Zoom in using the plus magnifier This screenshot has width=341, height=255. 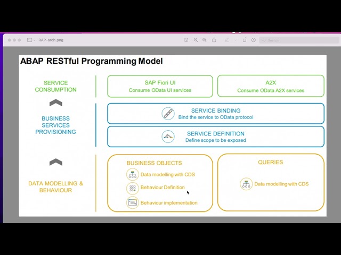pos(204,40)
